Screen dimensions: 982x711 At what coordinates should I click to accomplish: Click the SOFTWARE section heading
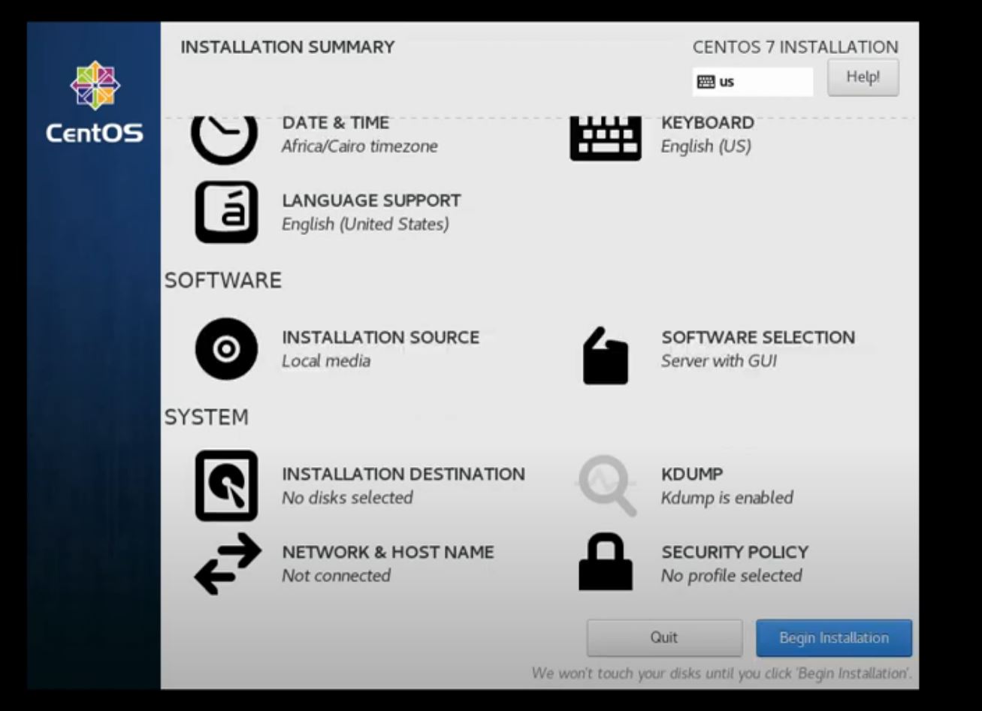(223, 281)
